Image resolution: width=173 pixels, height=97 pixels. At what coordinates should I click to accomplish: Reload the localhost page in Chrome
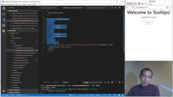[x=133, y=7]
